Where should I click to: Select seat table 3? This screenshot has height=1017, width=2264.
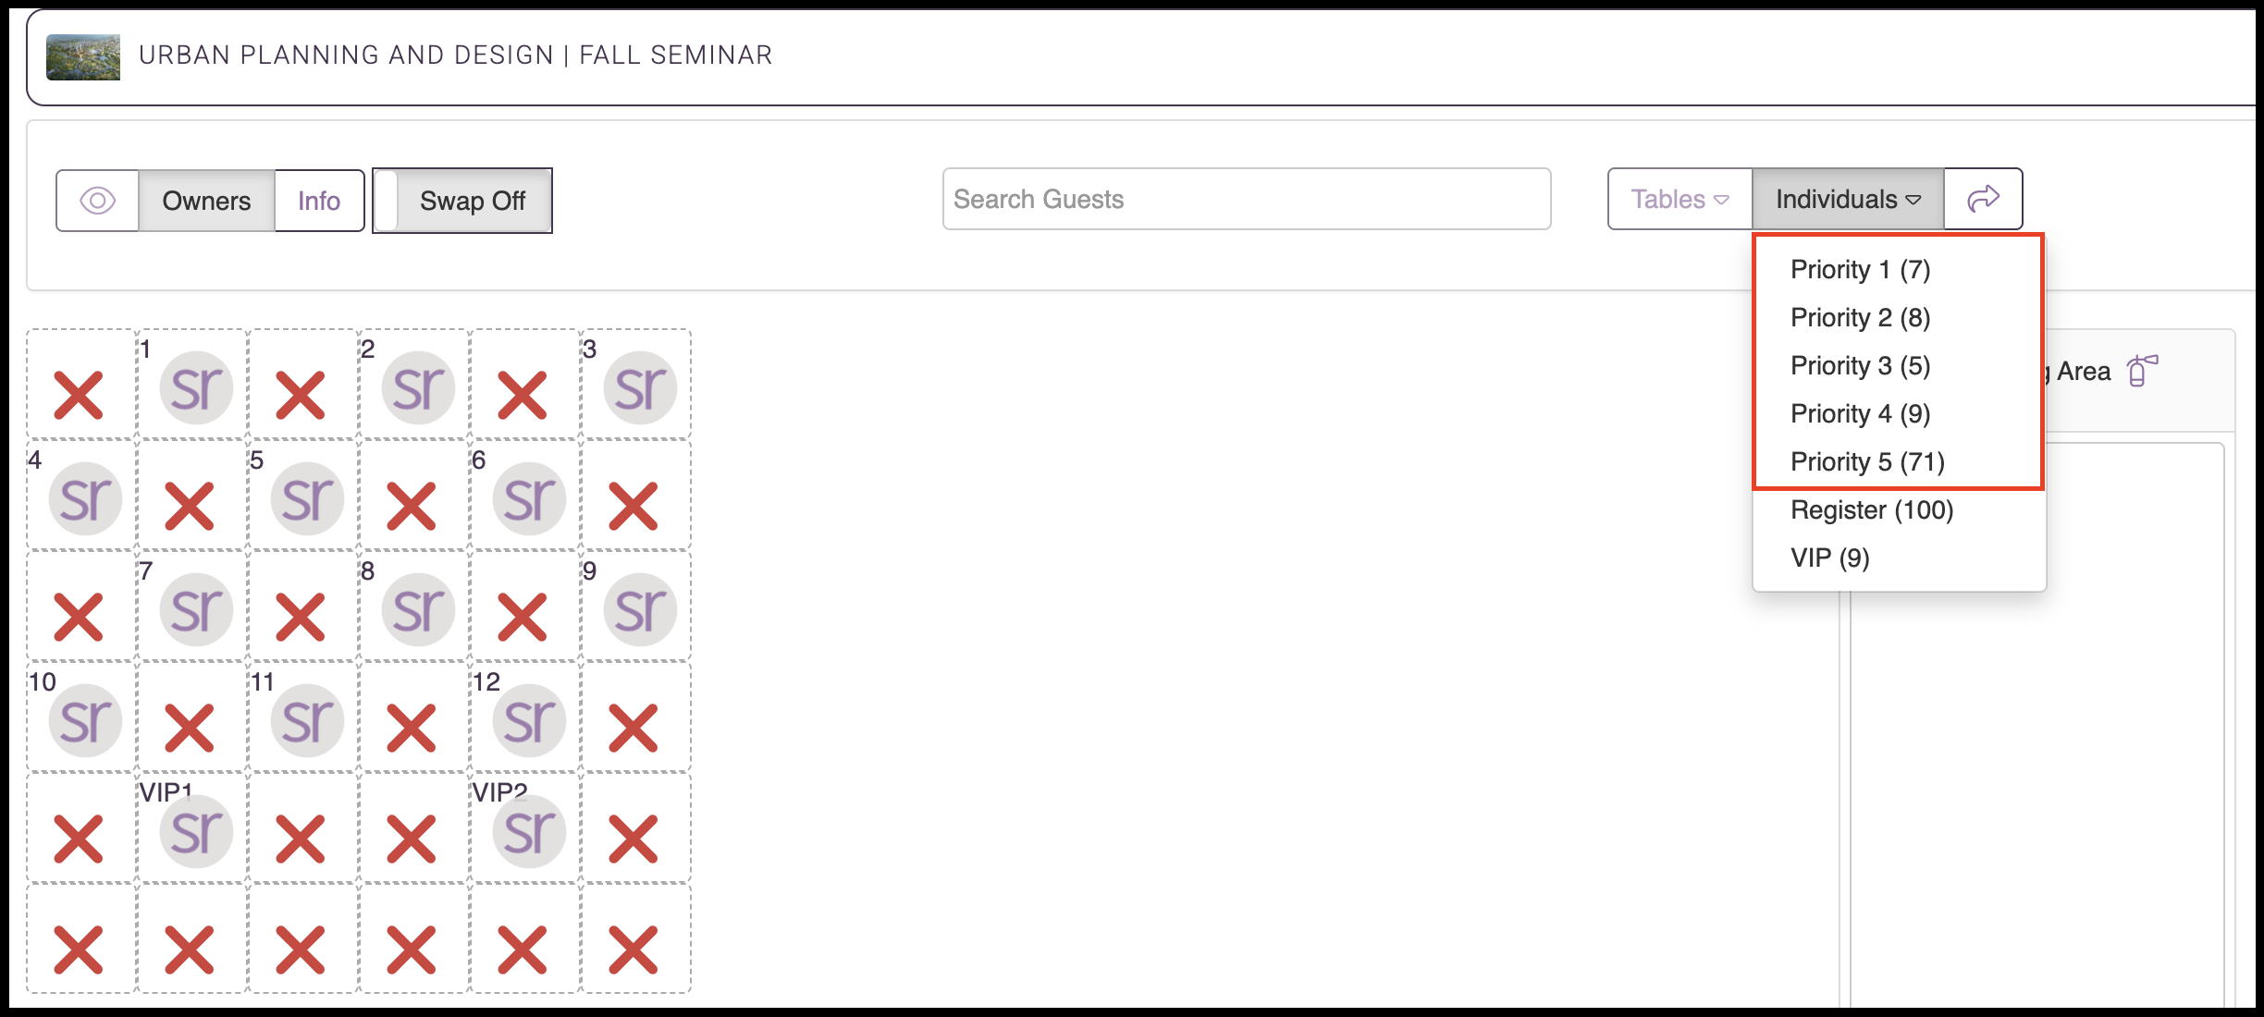tap(640, 387)
